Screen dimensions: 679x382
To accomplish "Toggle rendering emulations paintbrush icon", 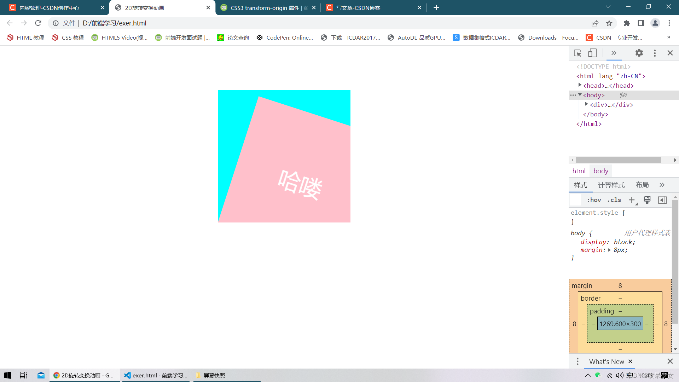I will (647, 200).
